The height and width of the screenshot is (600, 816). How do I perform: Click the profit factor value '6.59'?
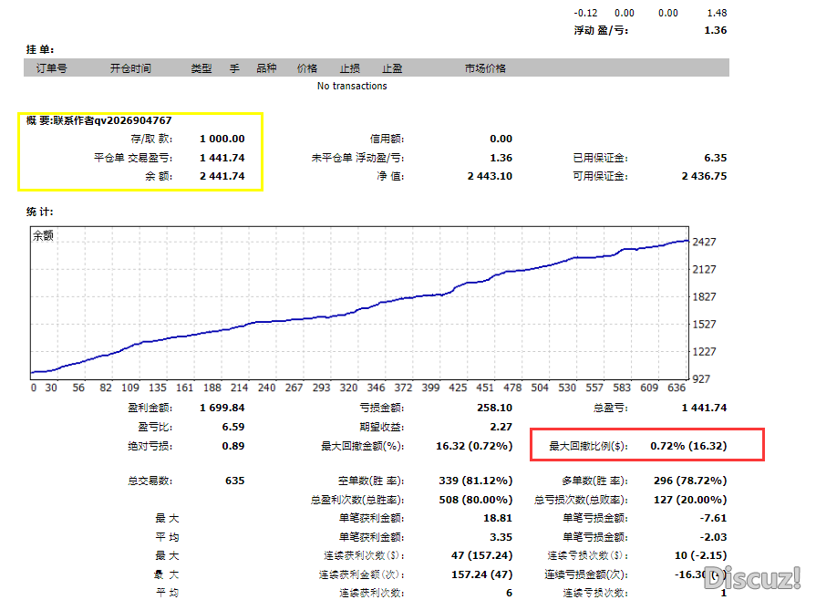(x=233, y=428)
